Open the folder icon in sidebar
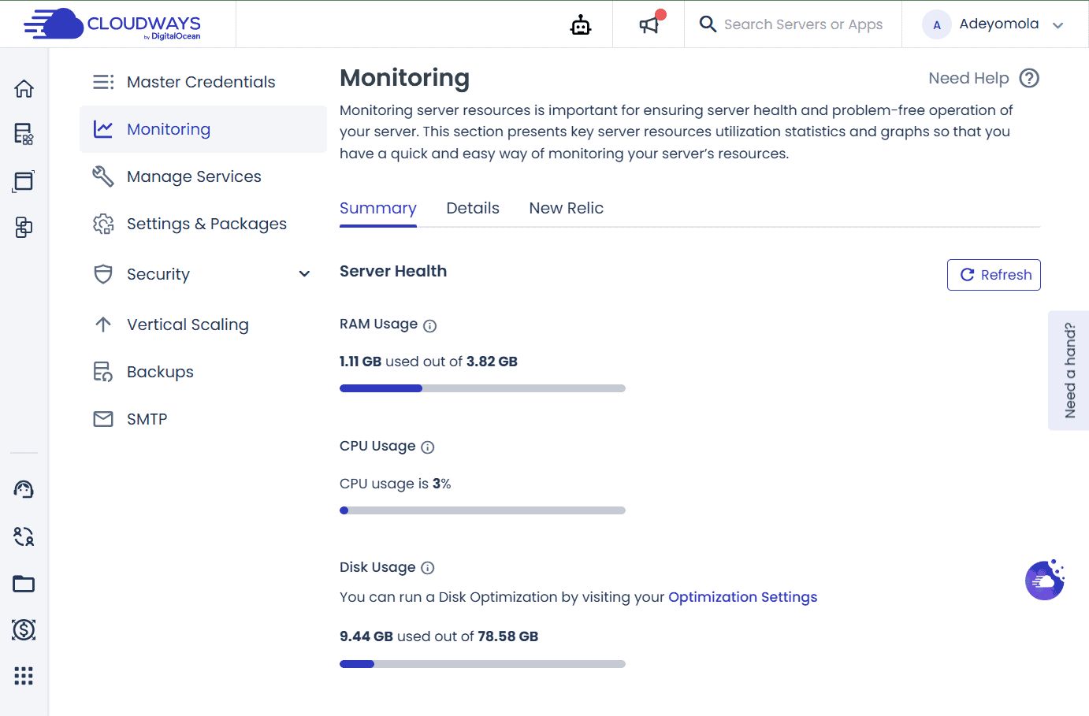 click(24, 584)
